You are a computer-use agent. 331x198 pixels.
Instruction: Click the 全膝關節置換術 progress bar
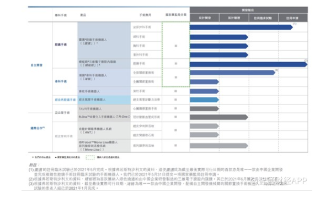coord(232,73)
